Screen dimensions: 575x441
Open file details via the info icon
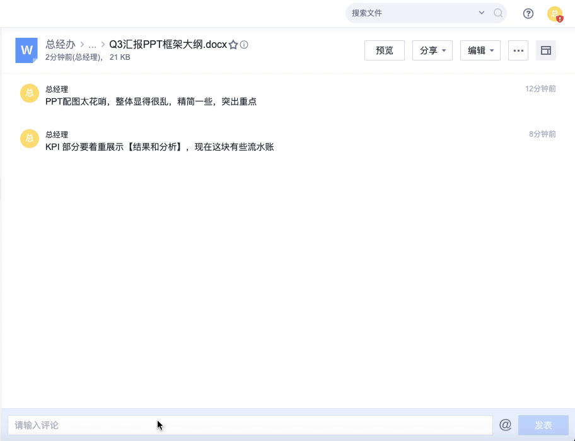coord(243,45)
